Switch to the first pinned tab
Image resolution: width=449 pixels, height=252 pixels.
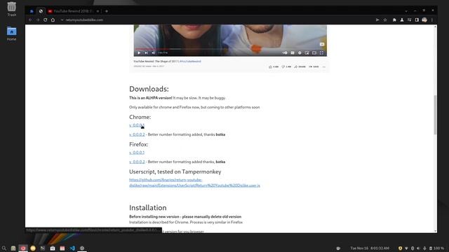click(x=32, y=11)
